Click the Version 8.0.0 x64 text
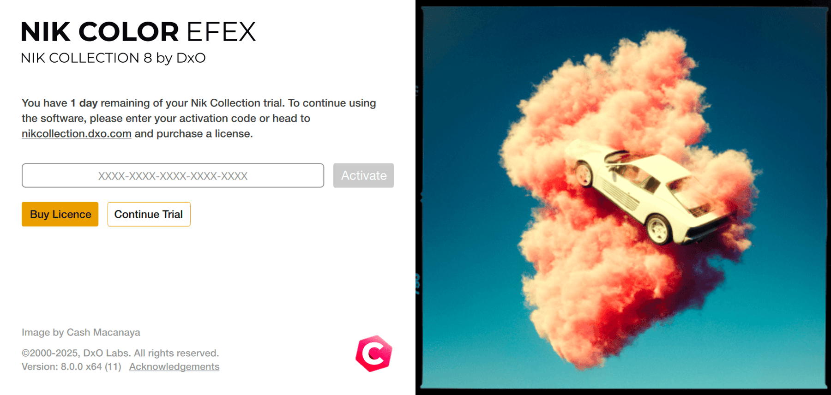This screenshot has width=831, height=395. click(71, 366)
